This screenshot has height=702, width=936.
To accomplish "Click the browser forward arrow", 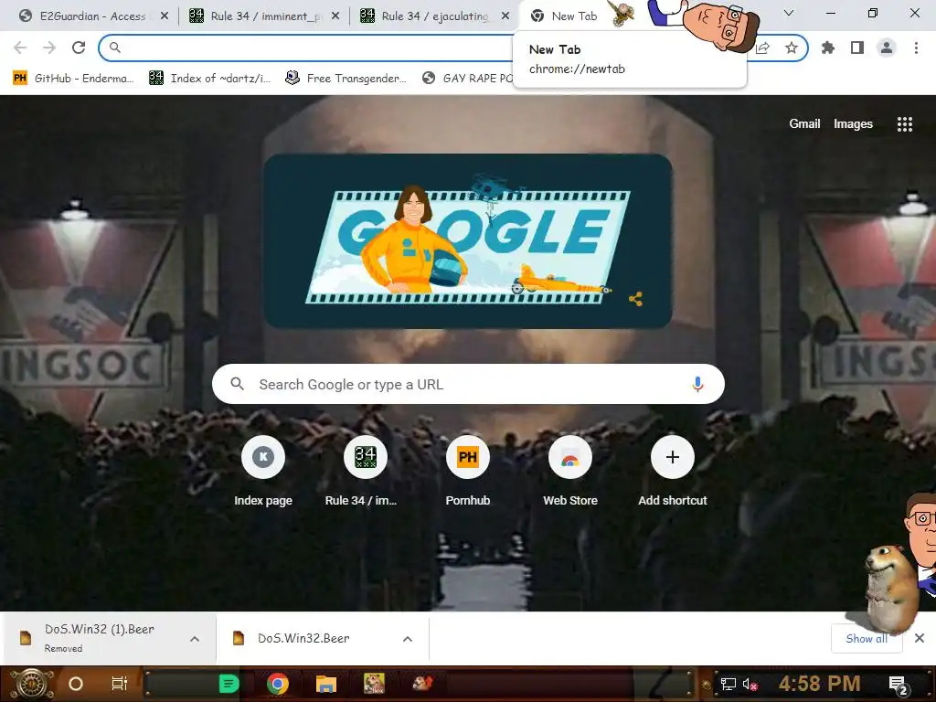I will [x=49, y=48].
